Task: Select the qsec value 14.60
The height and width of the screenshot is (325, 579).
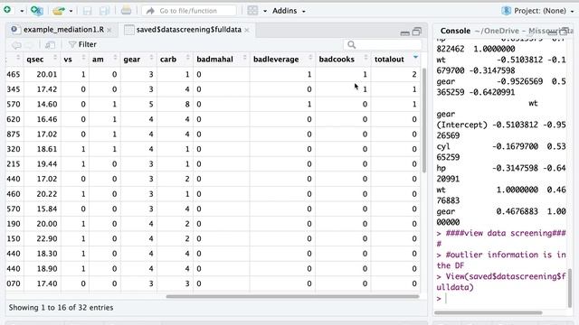Action: 47,105
